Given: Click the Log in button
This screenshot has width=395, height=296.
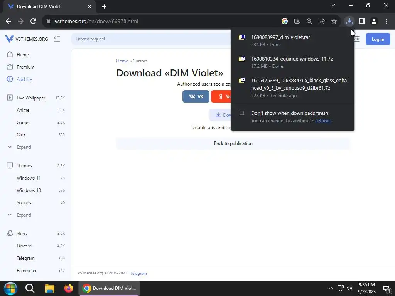Looking at the screenshot, I should (378, 39).
